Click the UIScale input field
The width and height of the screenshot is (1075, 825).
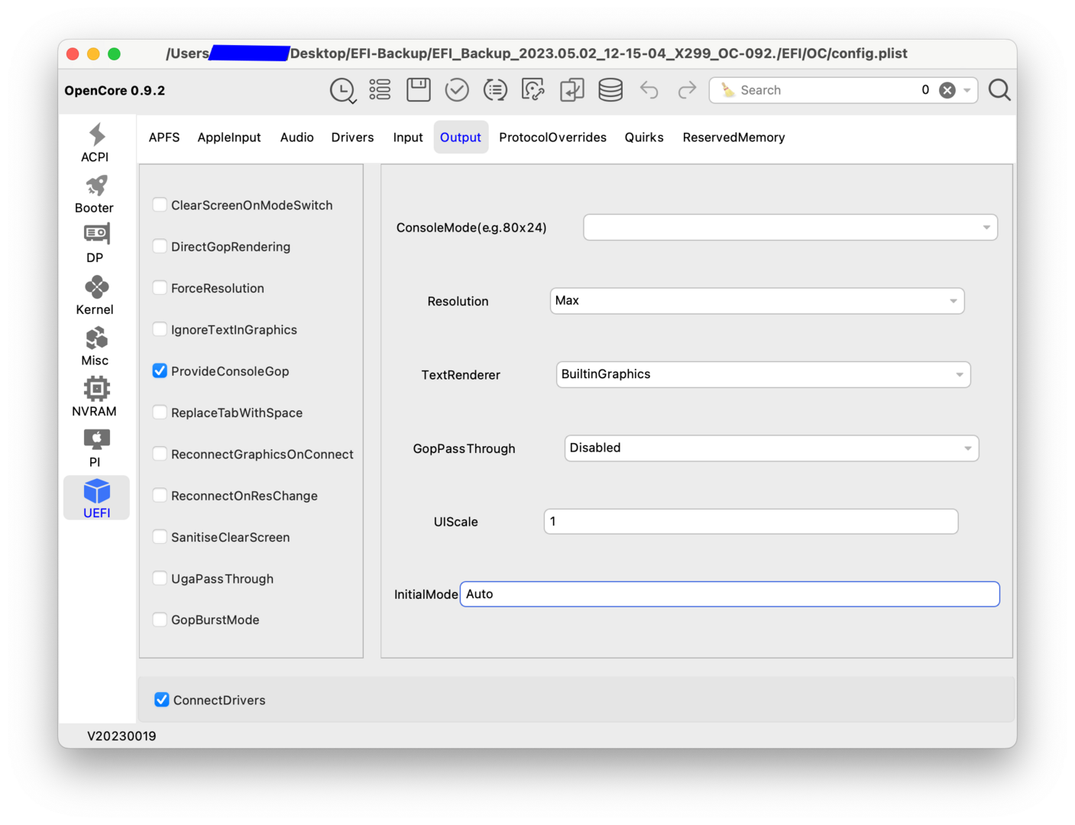point(751,522)
